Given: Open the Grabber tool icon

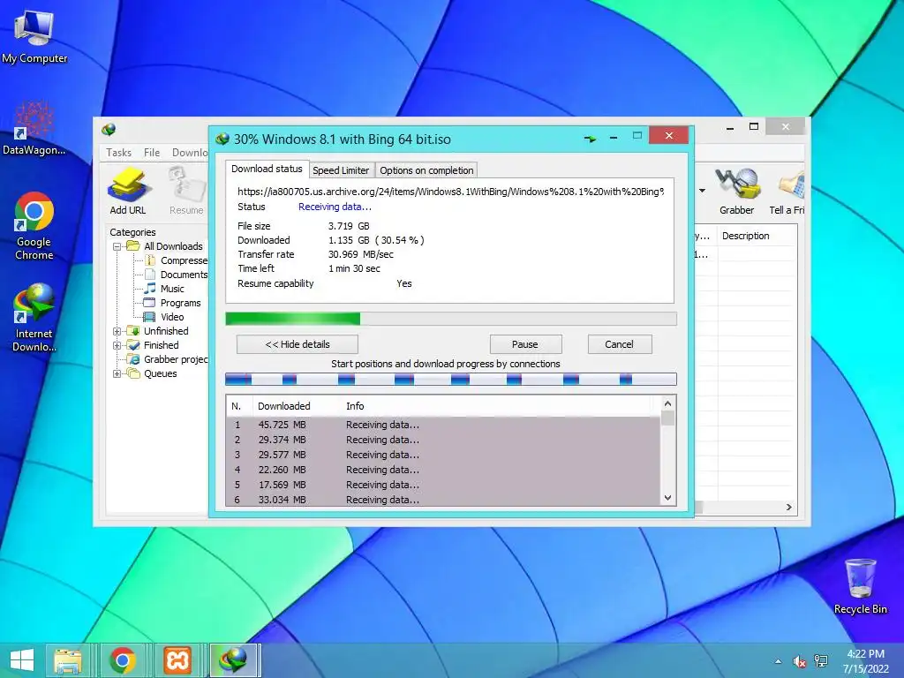Looking at the screenshot, I should click(736, 191).
